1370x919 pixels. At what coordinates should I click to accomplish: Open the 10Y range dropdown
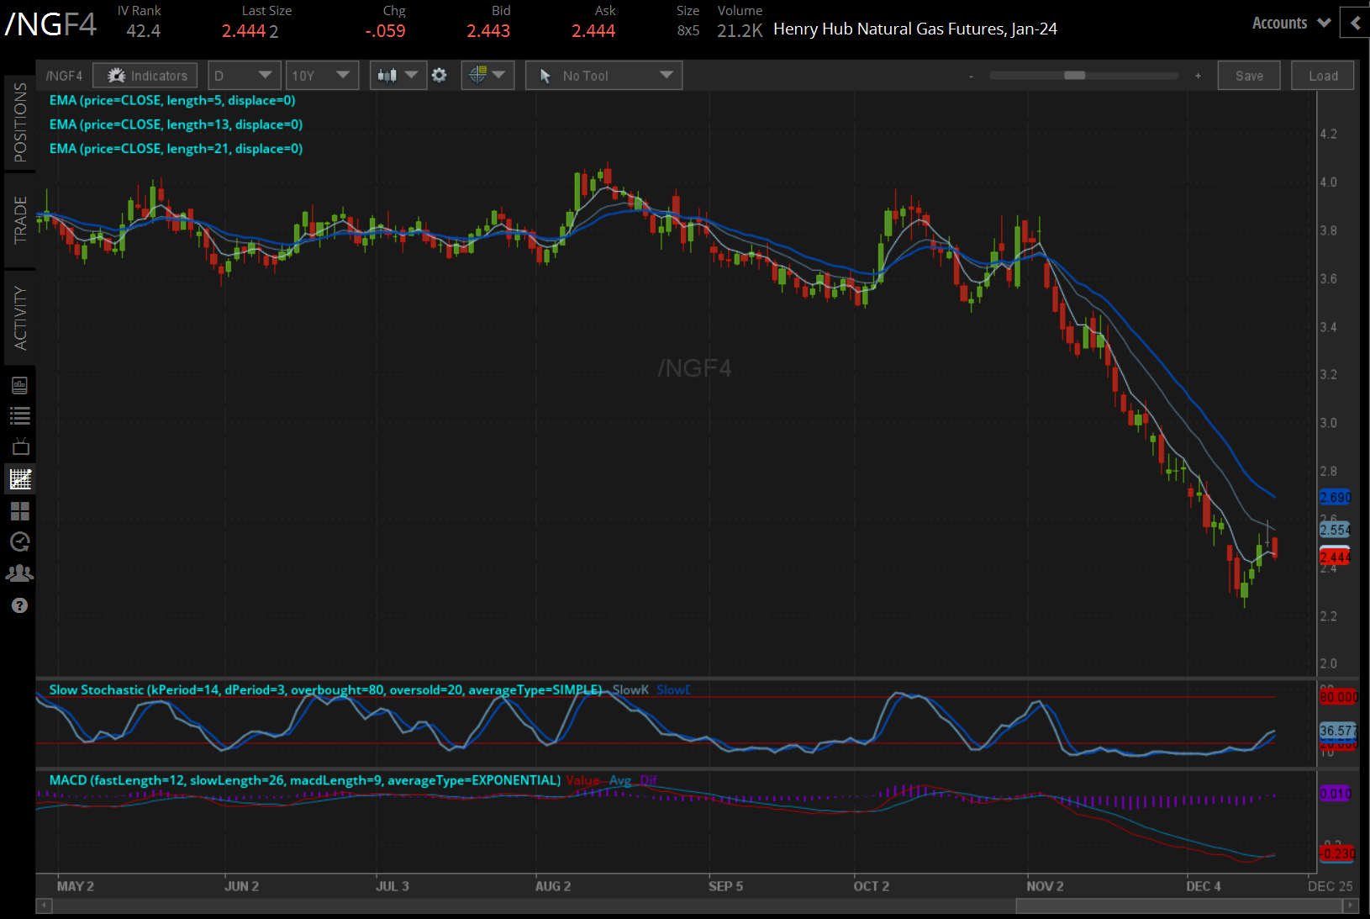tap(321, 76)
